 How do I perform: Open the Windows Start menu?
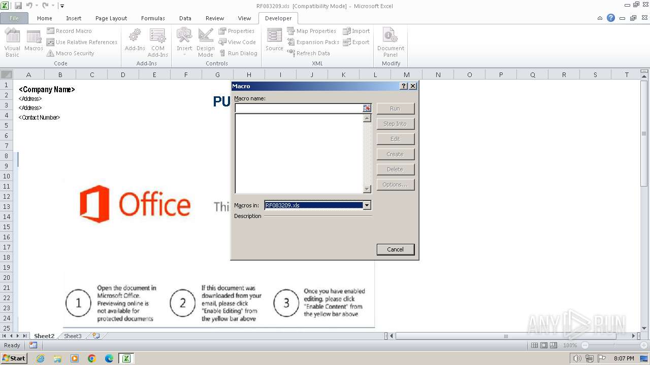pos(14,358)
